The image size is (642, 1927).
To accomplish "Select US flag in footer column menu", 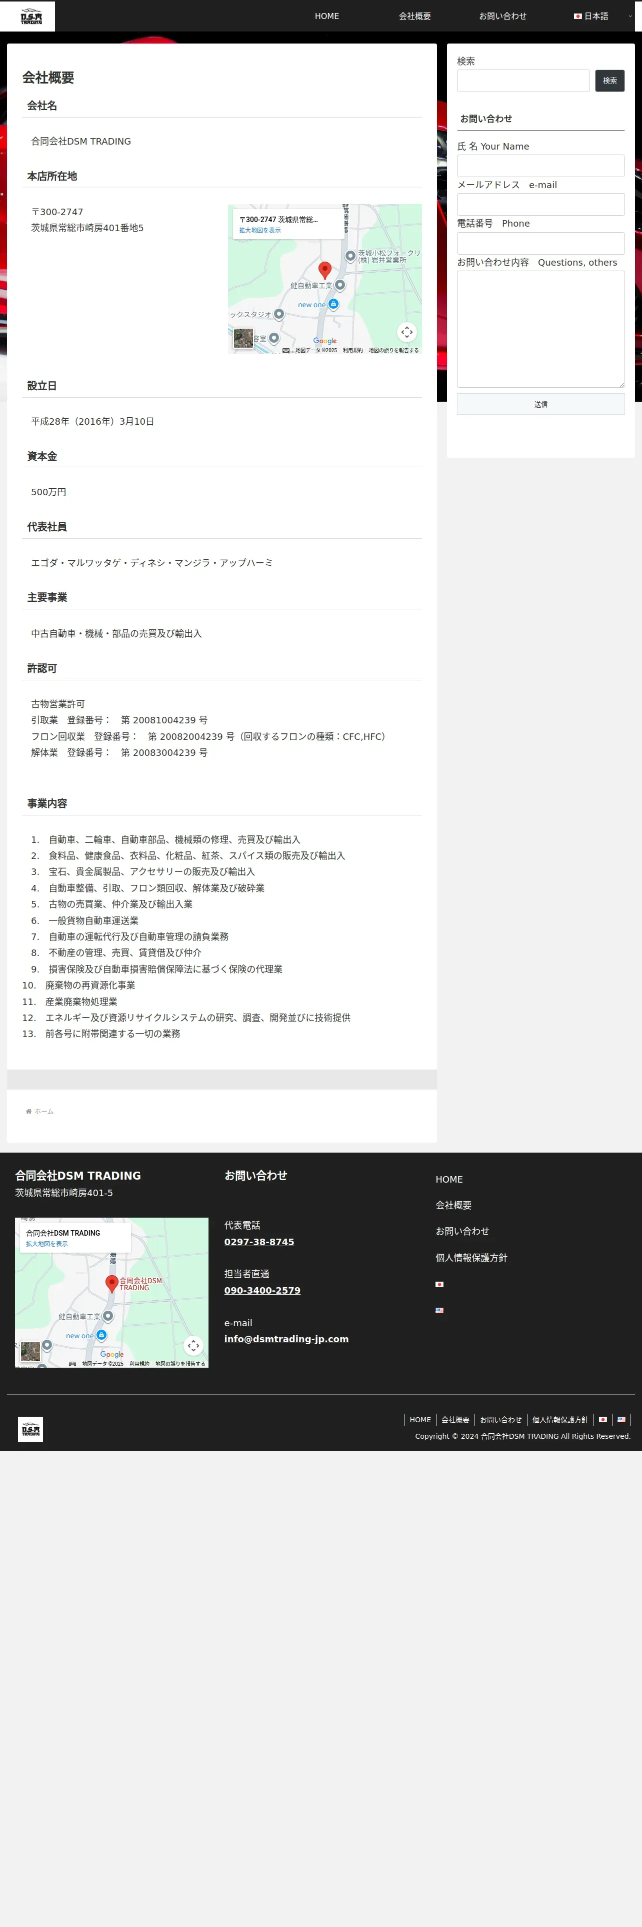I will pyautogui.click(x=439, y=1311).
